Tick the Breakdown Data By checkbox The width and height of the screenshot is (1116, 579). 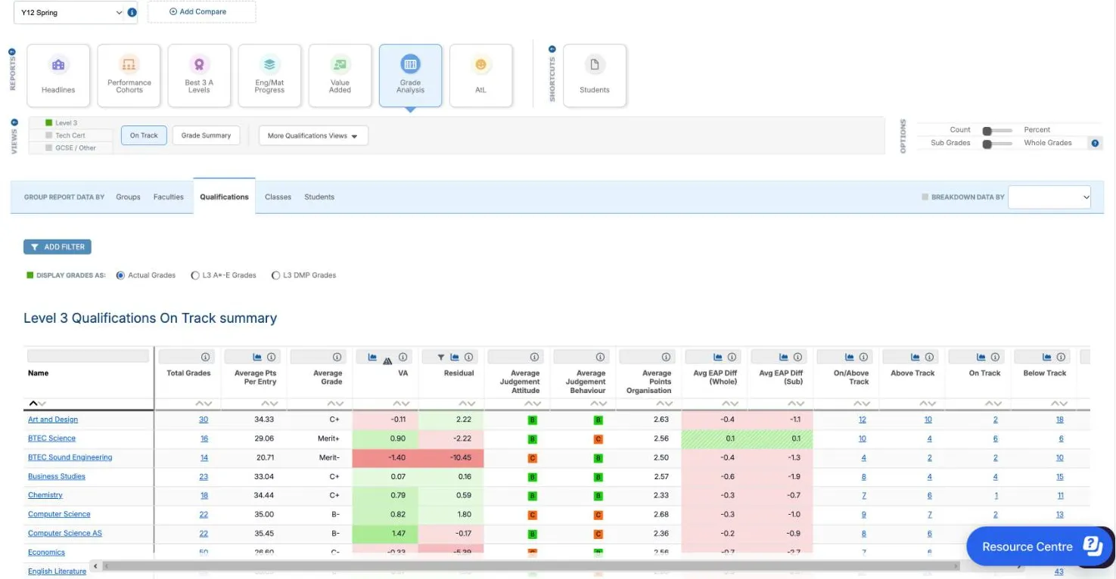pos(925,197)
